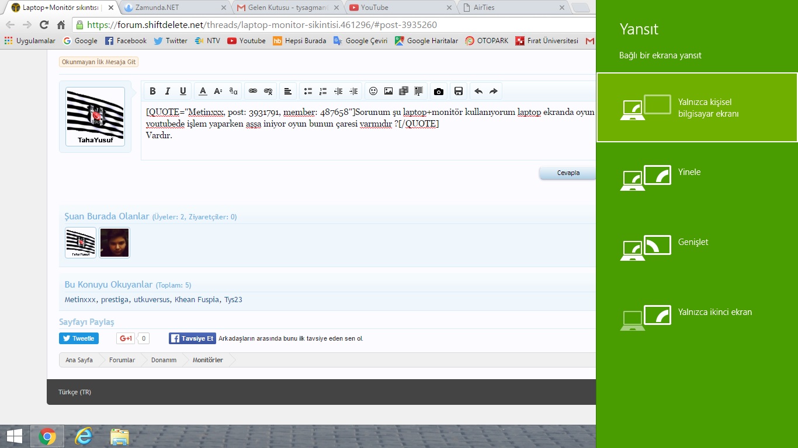Open Khean Fuspia's profile link

tap(197, 300)
